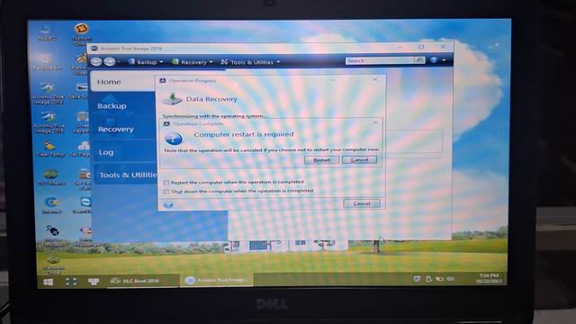Enable restart computer when operation completes

tap(166, 183)
